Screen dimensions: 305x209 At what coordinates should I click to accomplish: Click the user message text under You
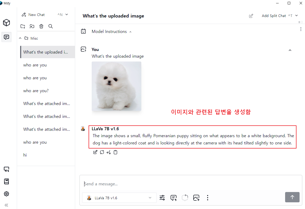[x=118, y=56]
